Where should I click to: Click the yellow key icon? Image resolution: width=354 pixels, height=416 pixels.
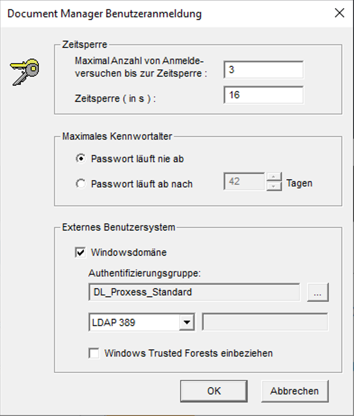25,71
